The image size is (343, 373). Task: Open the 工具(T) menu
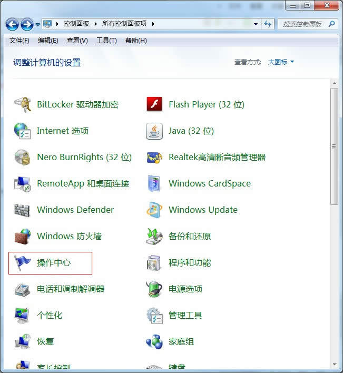pos(106,41)
